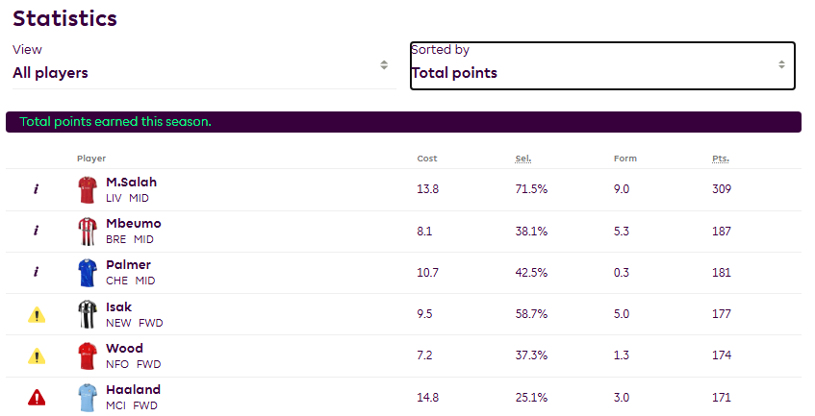Viewport: 815px width, 416px height.
Task: Click the info icon for Palmer
Action: point(36,272)
